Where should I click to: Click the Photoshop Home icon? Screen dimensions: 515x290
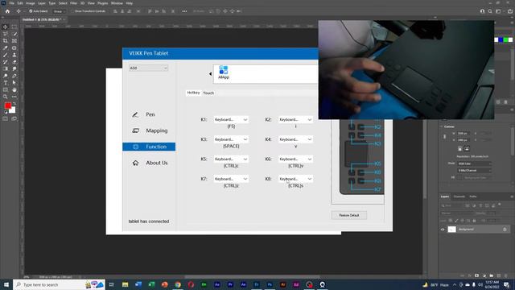tap(7, 11)
